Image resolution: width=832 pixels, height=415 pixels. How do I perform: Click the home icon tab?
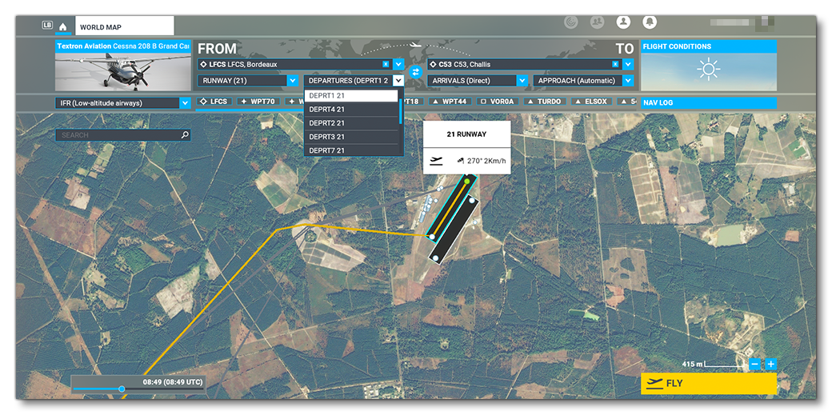[63, 26]
